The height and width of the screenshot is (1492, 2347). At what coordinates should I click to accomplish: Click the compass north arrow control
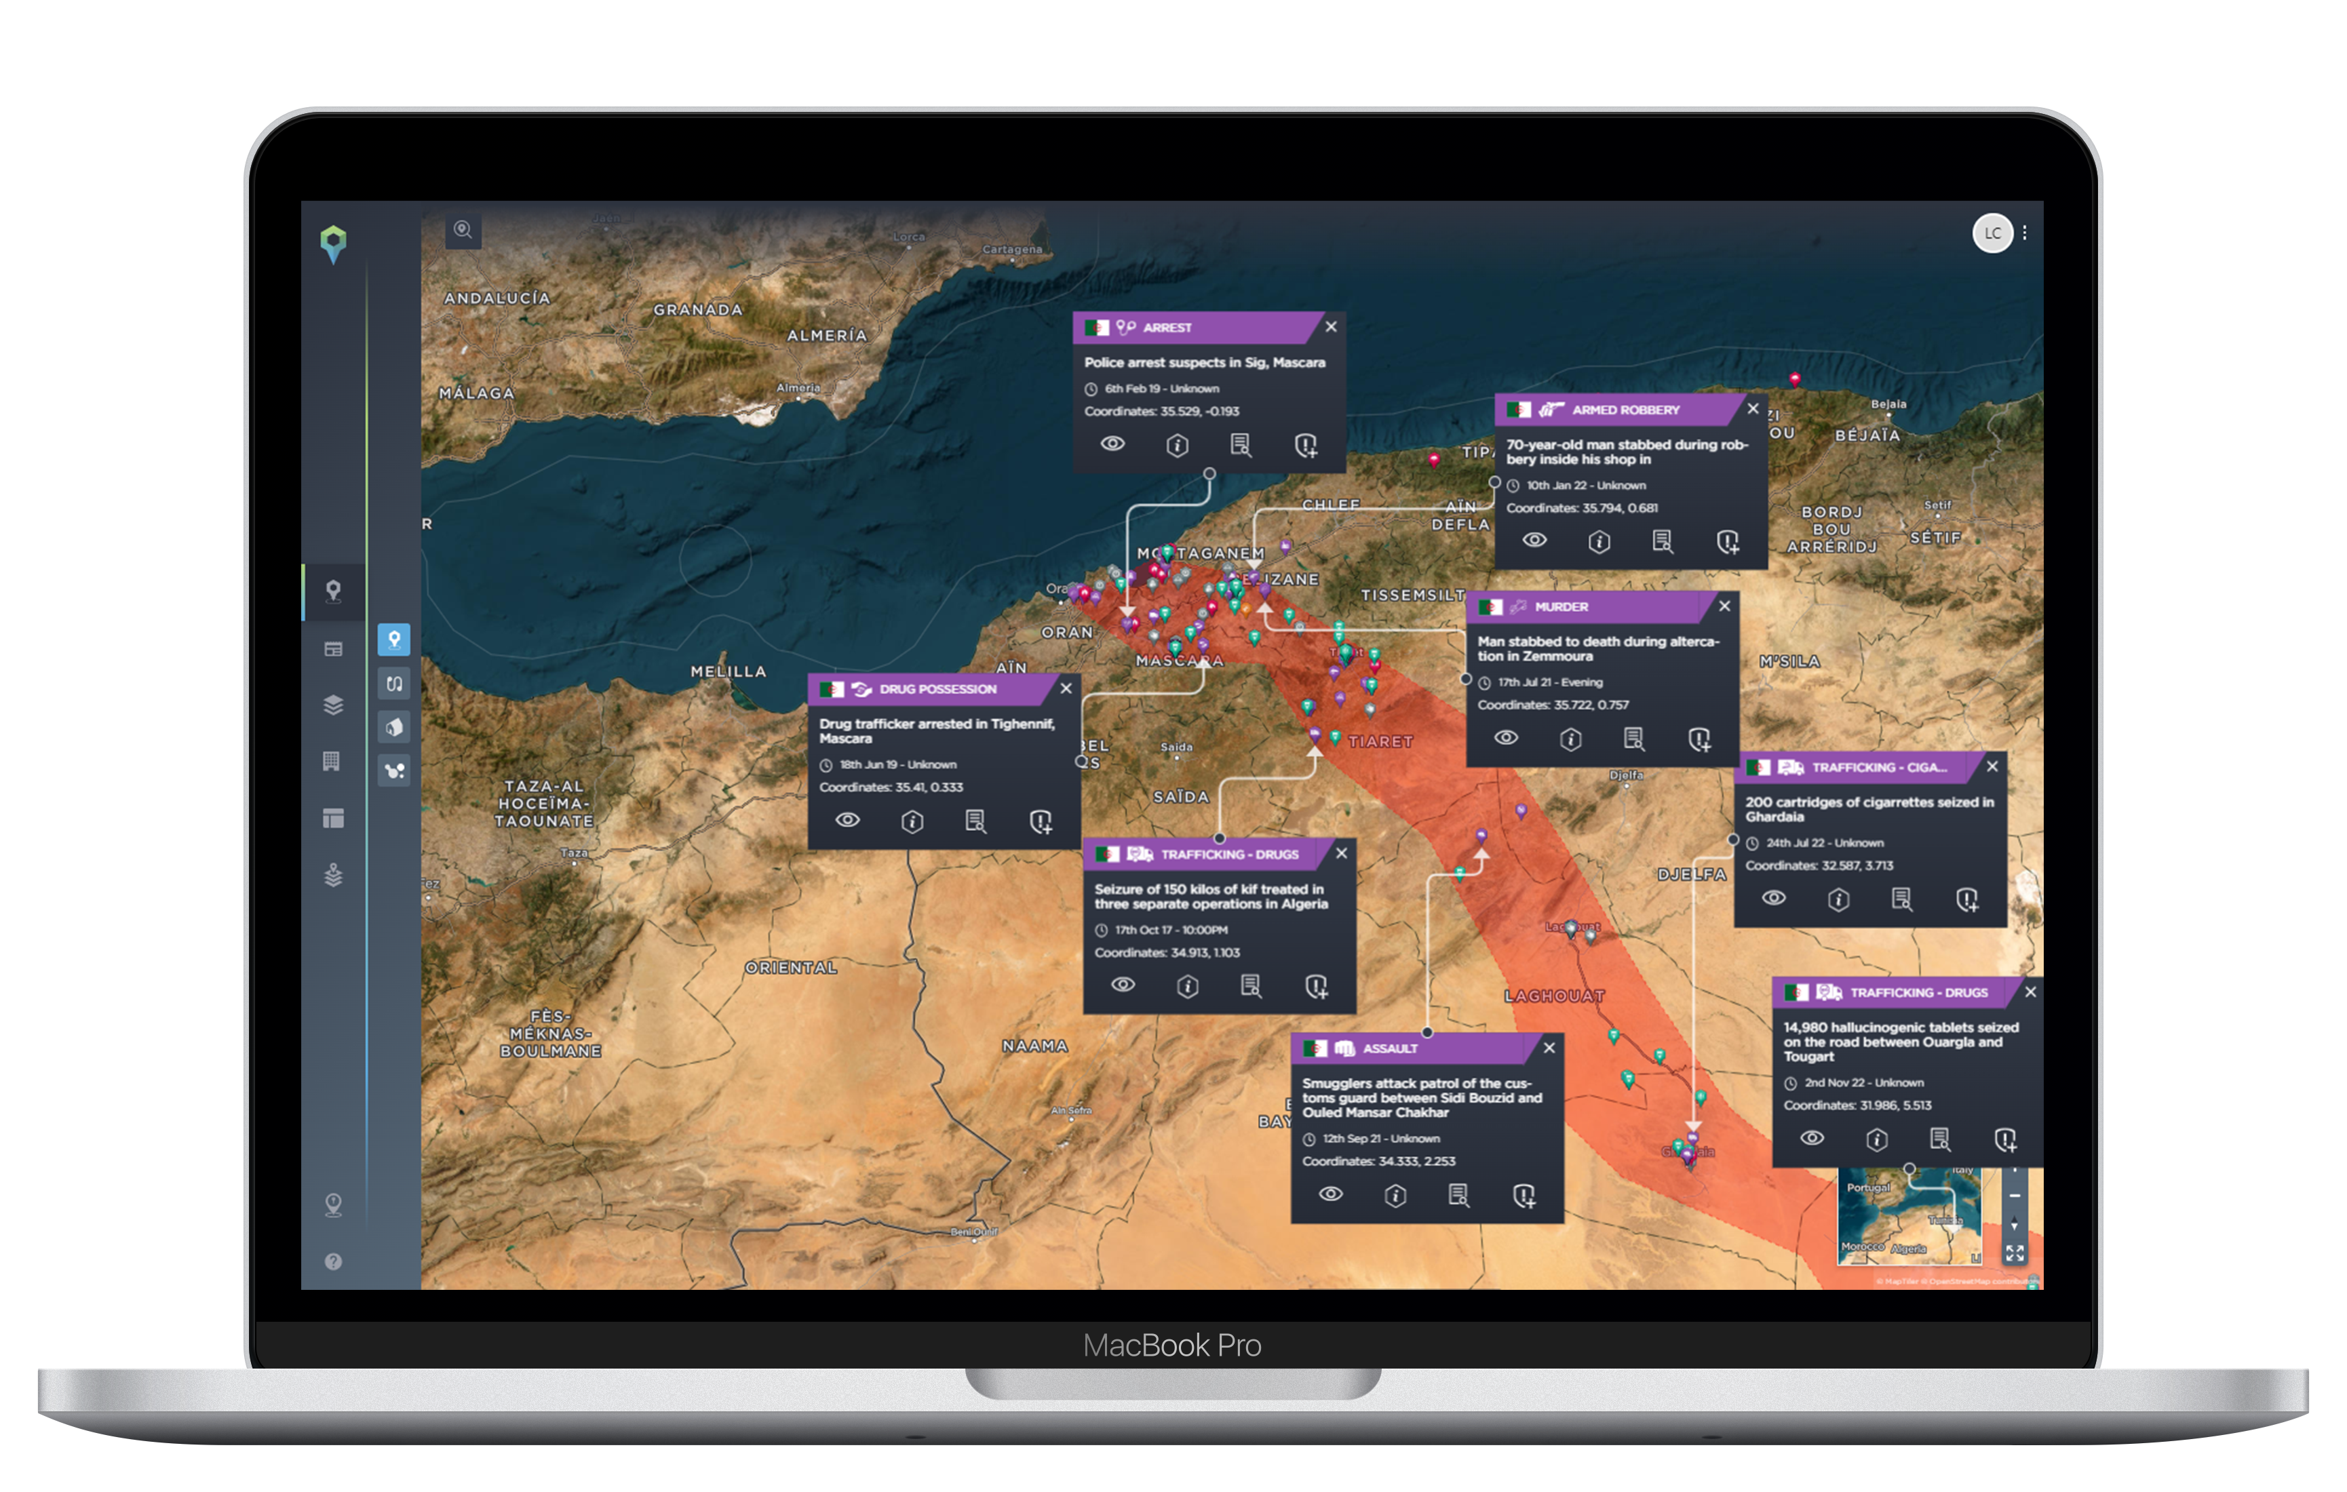tap(2015, 1223)
